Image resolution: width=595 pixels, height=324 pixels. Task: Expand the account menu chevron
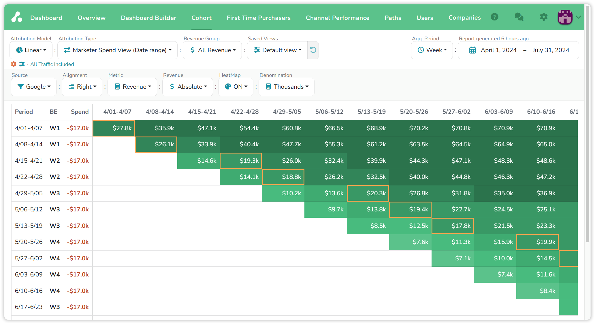[x=578, y=17]
